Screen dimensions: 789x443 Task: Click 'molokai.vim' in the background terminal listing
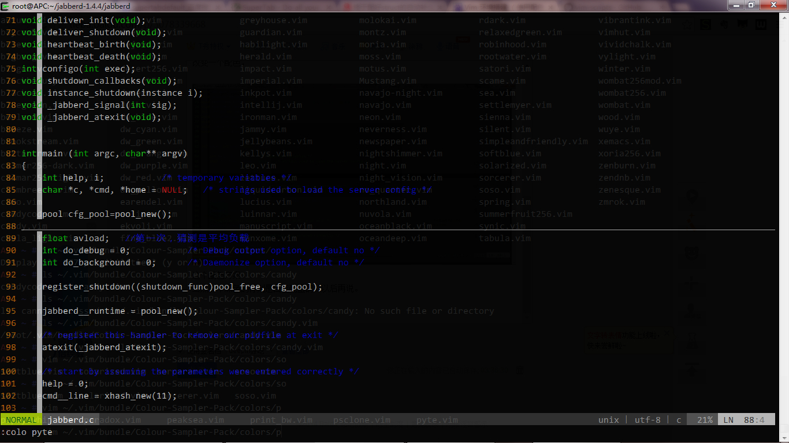[x=388, y=20]
